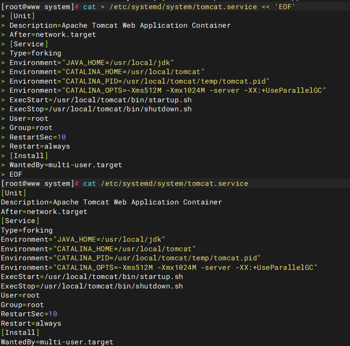Click 'After=network.target' in the cat output
The image size is (350, 346).
click(x=44, y=211)
